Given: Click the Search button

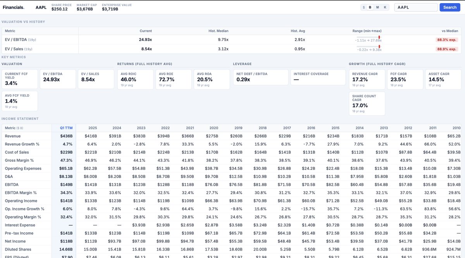Looking at the screenshot, I should tap(449, 7).
